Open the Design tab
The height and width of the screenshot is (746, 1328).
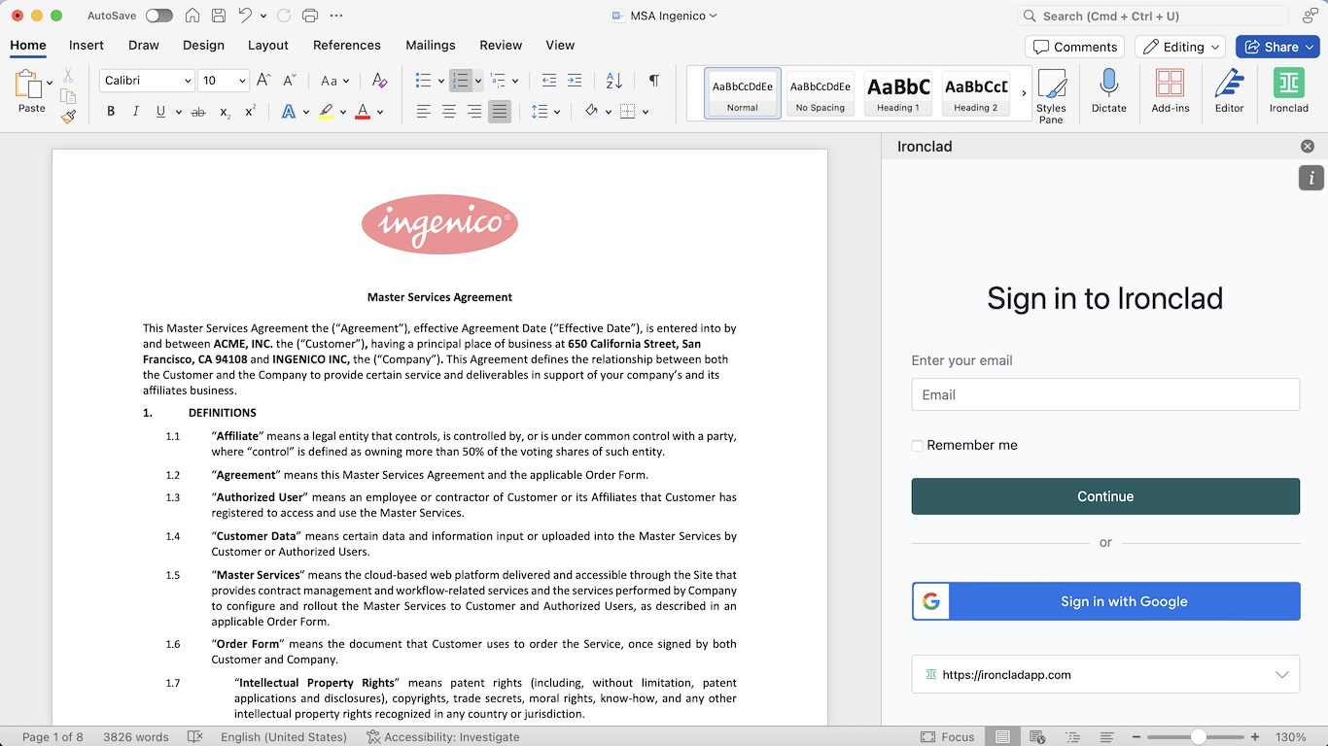coord(203,45)
